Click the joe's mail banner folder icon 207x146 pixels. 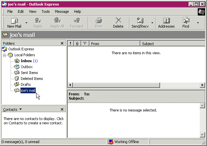[5, 35]
